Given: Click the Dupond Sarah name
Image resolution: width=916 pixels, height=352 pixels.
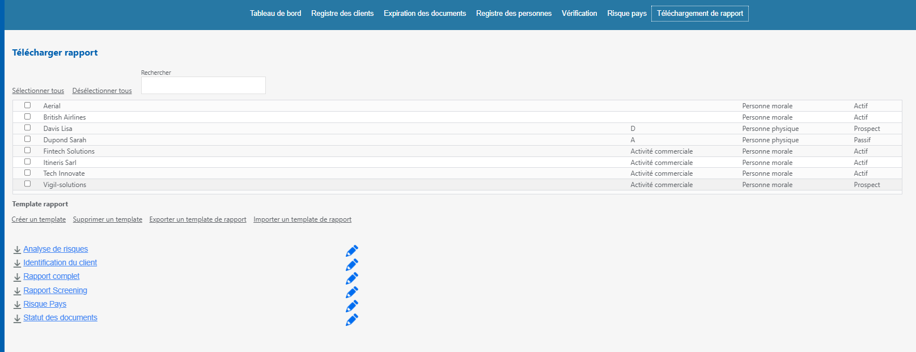Looking at the screenshot, I should [65, 140].
